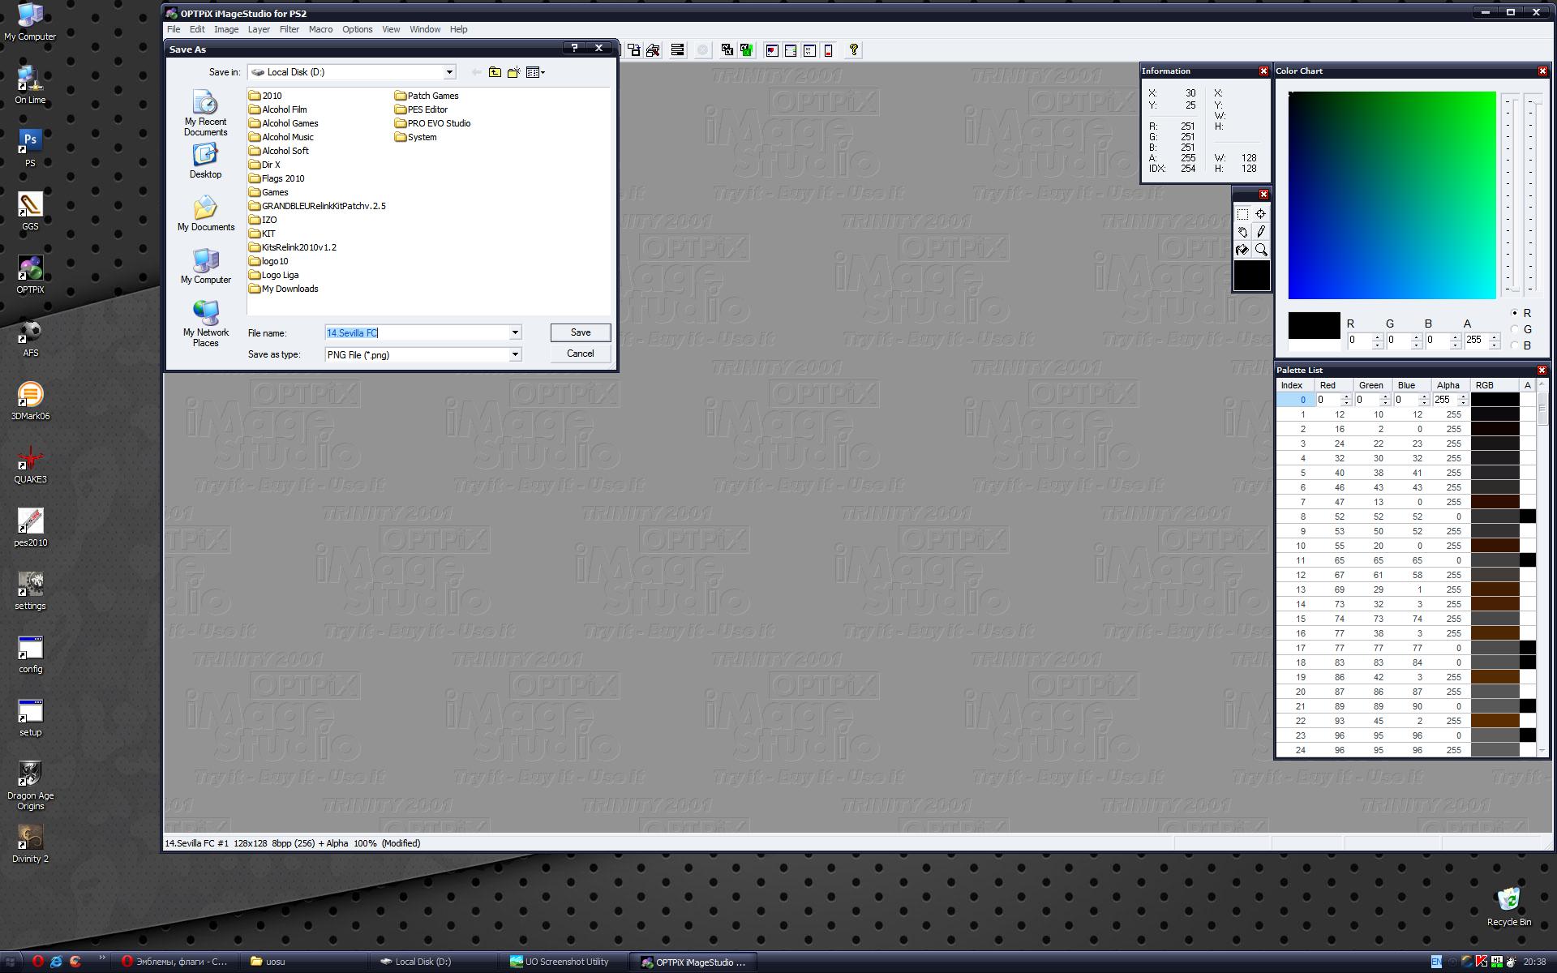This screenshot has height=973, width=1557.
Task: Open My Recent Documents in places bar
Action: point(205,114)
